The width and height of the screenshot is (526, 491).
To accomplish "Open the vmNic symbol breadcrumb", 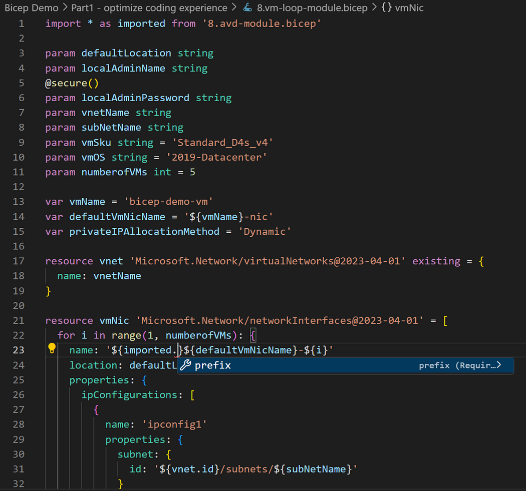I will point(409,8).
